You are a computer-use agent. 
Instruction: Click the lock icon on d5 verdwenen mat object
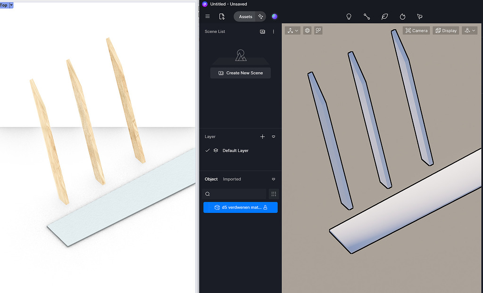point(266,207)
